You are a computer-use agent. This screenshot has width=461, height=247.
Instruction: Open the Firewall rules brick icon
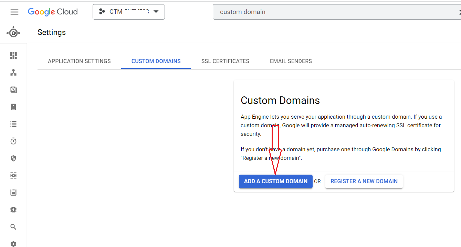(x=13, y=175)
